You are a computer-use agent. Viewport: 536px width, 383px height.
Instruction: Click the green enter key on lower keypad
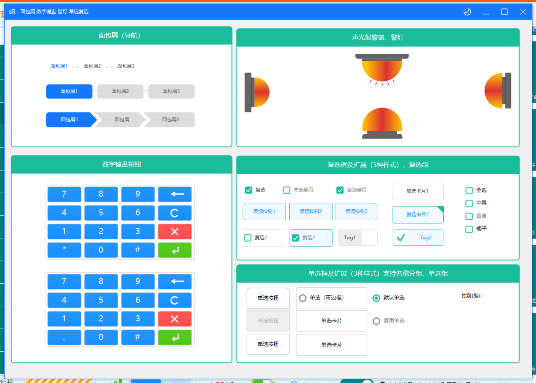pyautogui.click(x=175, y=338)
